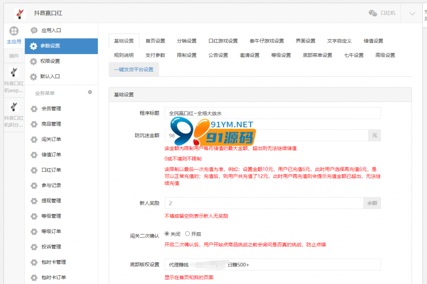Expand the top-right account dropdown chevron

coord(412,13)
